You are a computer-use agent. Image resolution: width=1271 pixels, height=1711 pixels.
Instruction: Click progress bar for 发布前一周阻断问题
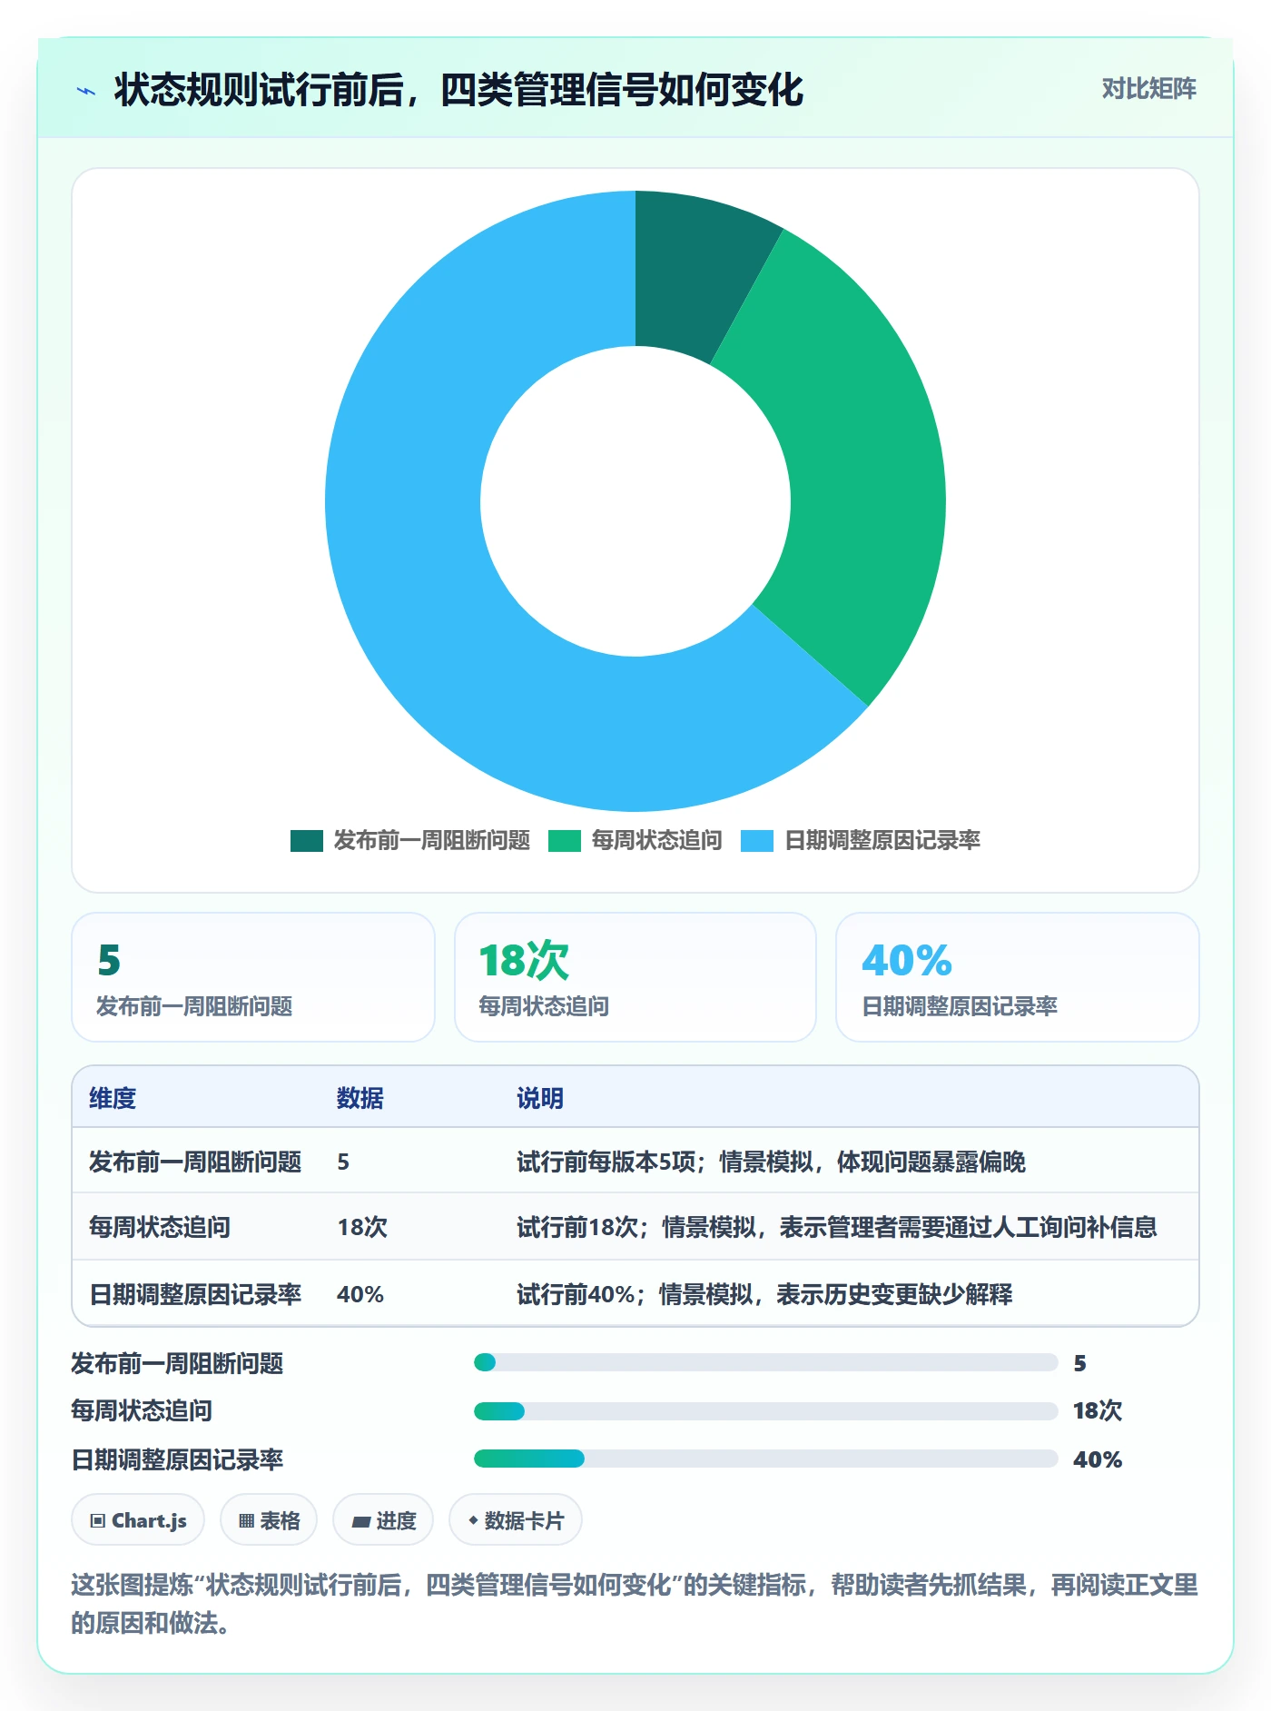pyautogui.click(x=766, y=1362)
